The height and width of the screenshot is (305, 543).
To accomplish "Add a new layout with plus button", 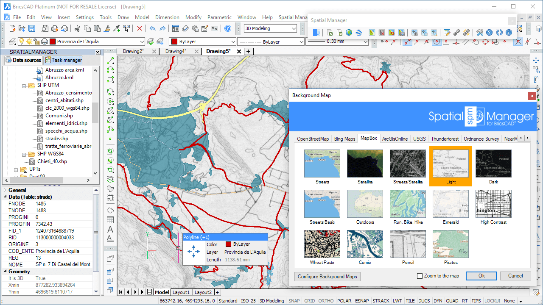I will point(217,292).
